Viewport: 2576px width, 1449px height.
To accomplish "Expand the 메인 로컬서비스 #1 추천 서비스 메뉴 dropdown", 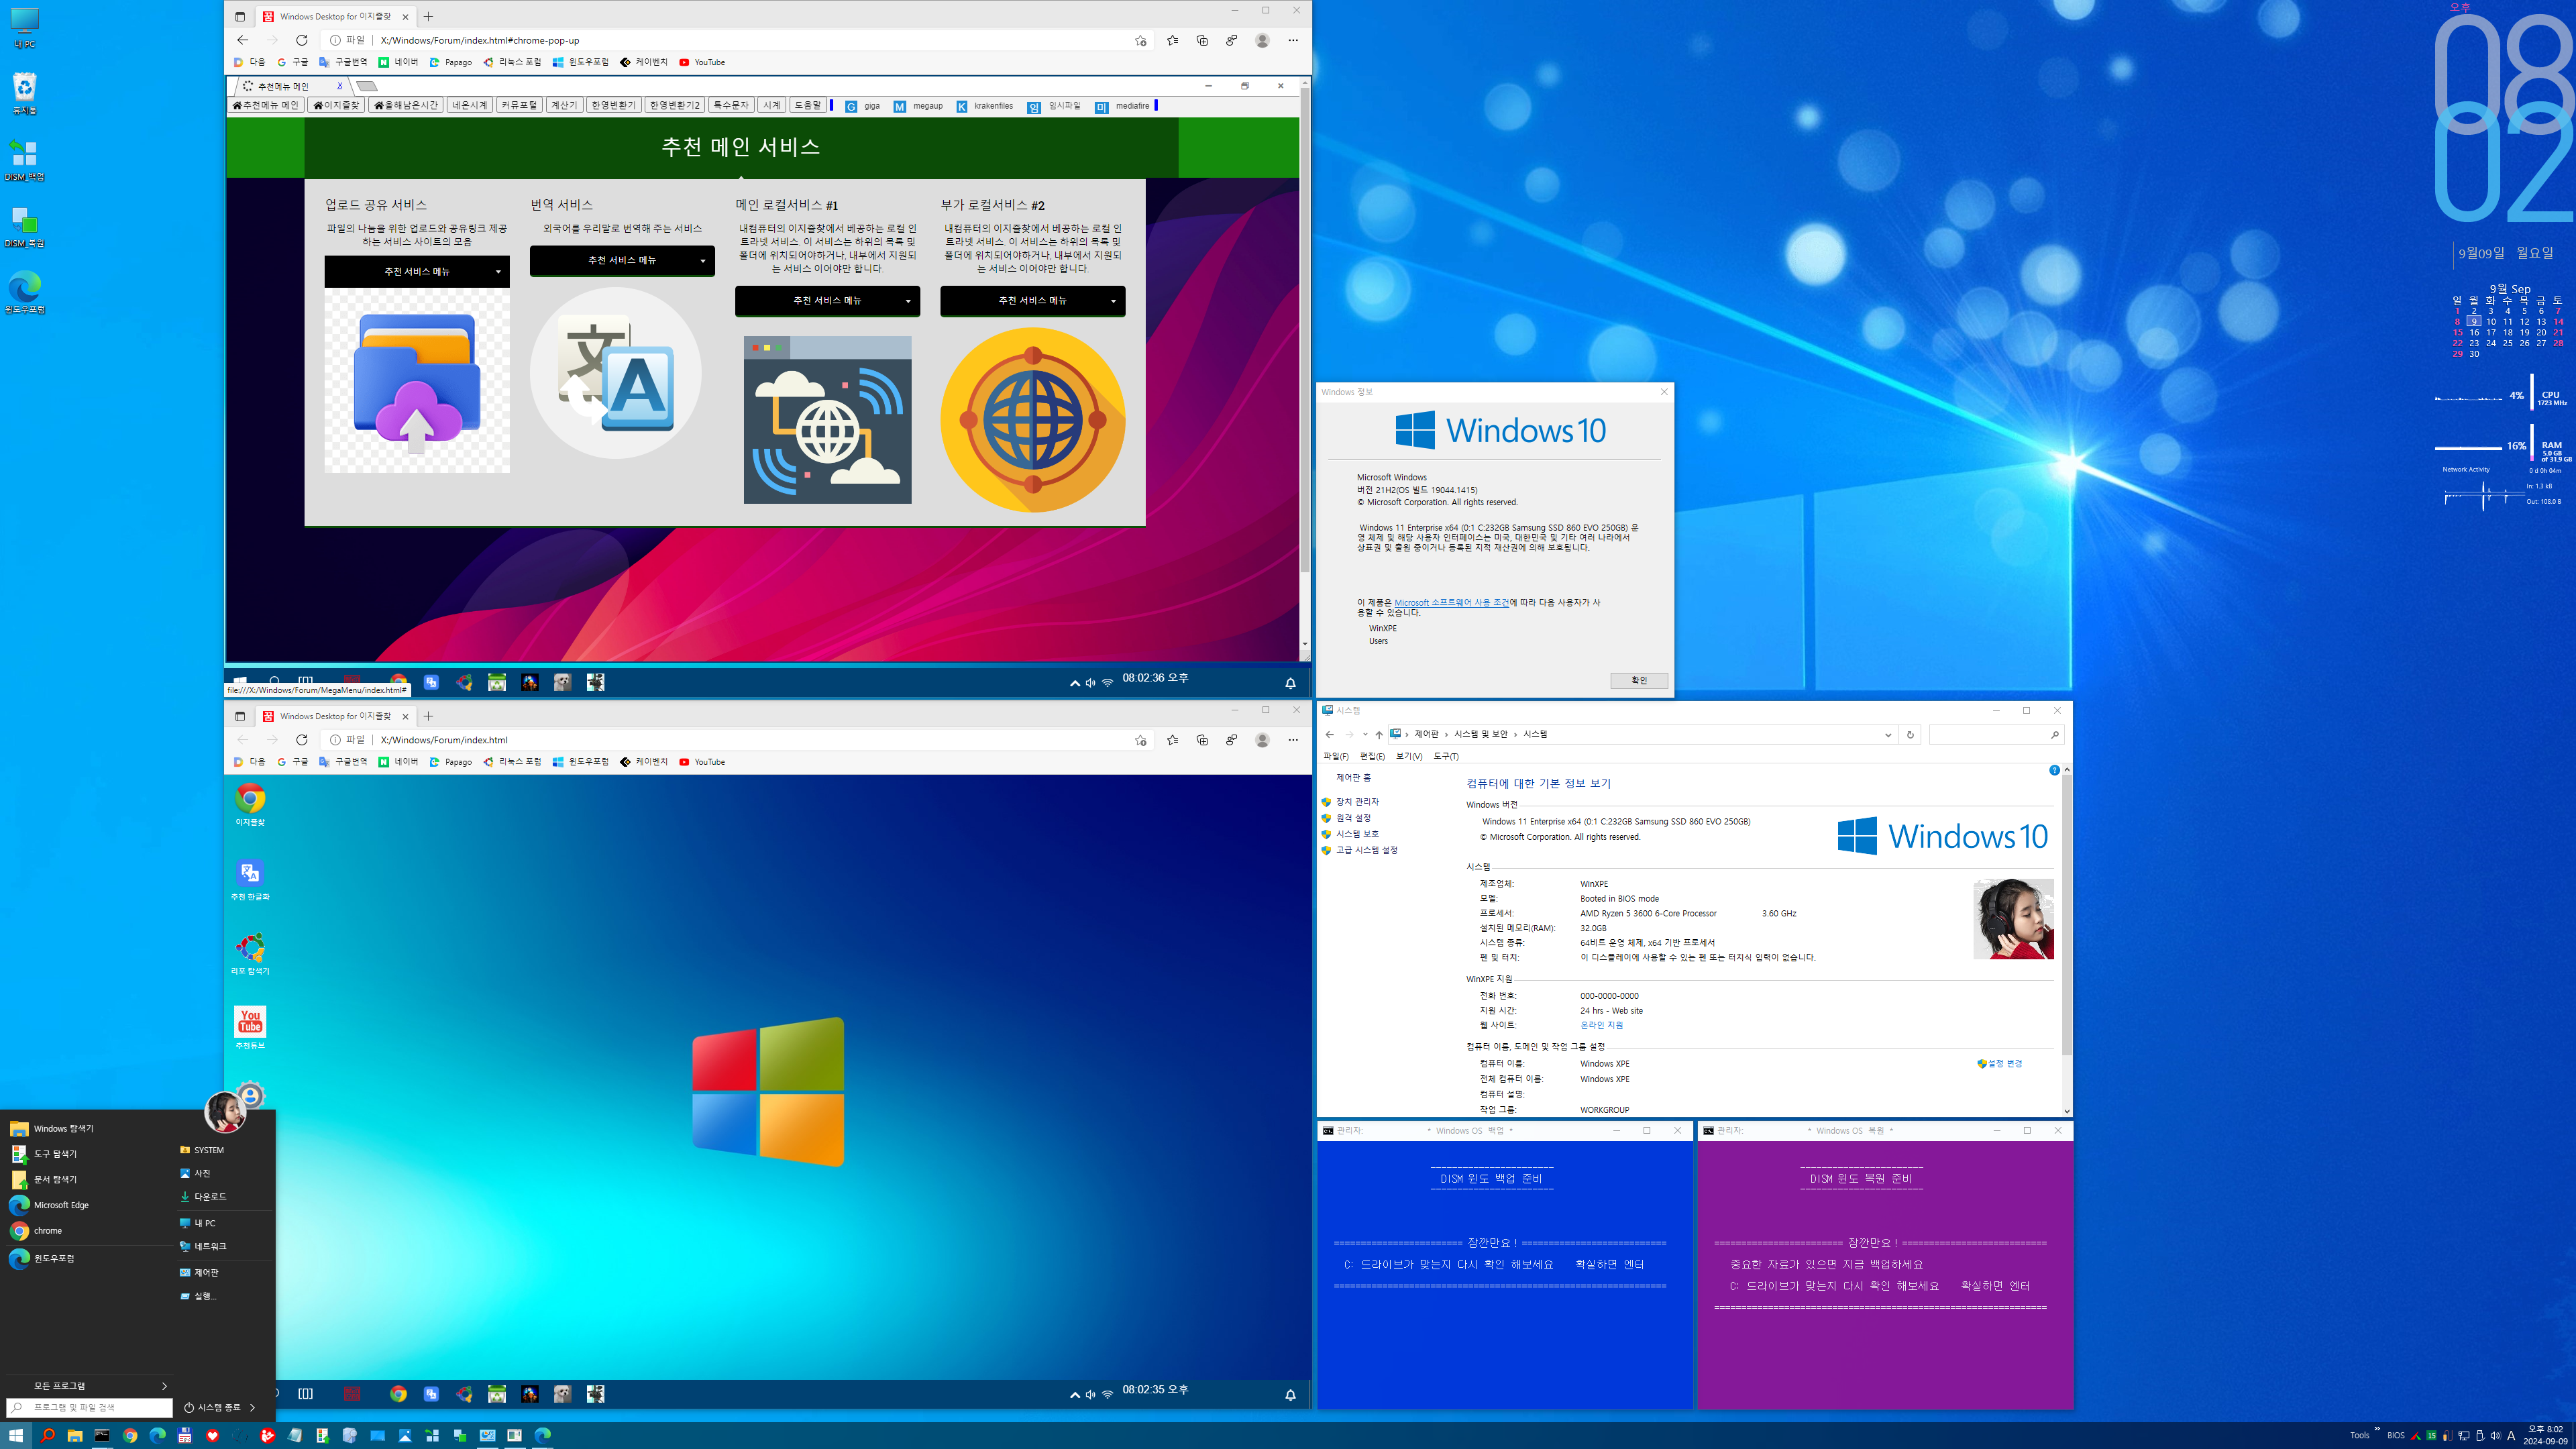I will point(827,300).
